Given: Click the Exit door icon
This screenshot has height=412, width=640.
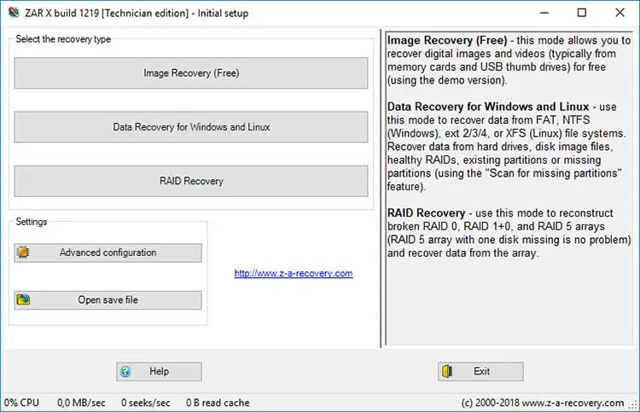Looking at the screenshot, I should pyautogui.click(x=447, y=371).
